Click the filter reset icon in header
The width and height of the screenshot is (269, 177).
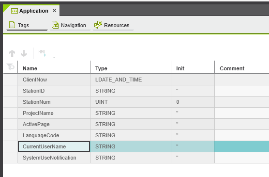(x=11, y=67)
